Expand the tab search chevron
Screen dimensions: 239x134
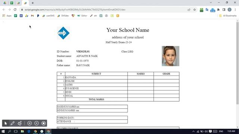pyautogui.click(x=211, y=3)
